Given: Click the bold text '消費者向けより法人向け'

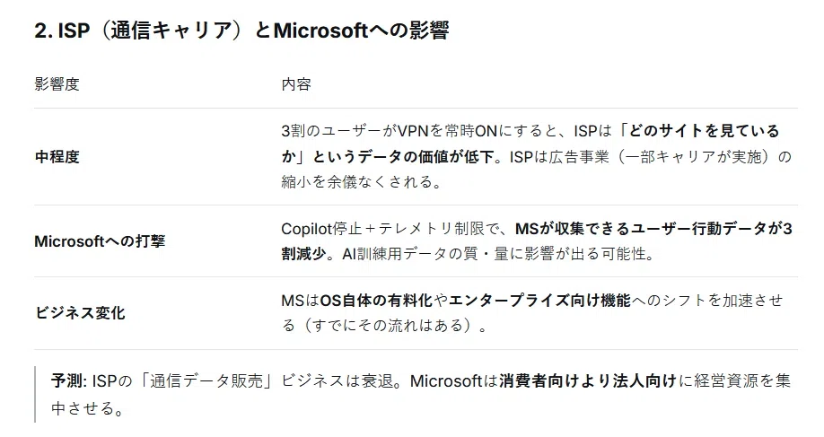Looking at the screenshot, I should (588, 380).
